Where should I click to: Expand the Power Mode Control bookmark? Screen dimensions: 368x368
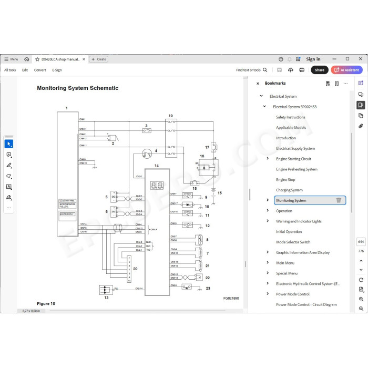click(268, 293)
